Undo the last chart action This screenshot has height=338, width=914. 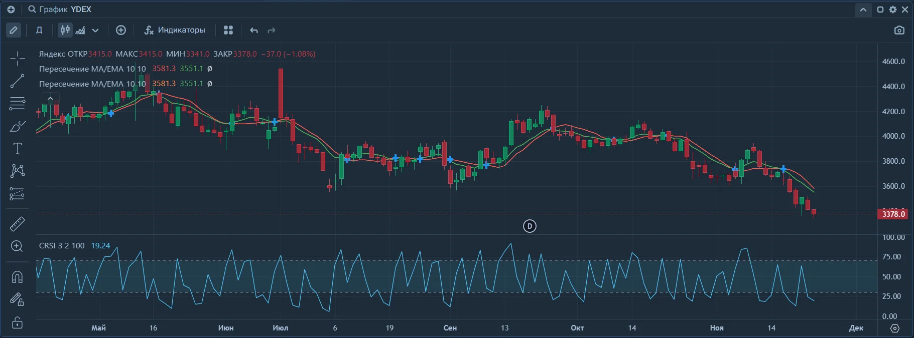pos(254,31)
